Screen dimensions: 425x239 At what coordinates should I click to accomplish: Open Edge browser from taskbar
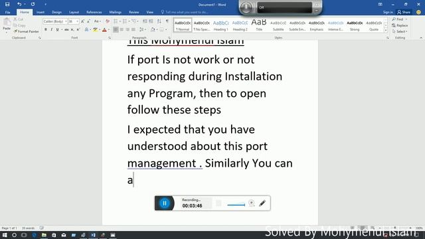34,235
